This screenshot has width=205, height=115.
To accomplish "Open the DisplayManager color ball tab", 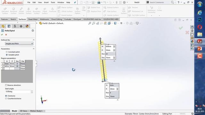I will [x=27, y=26].
